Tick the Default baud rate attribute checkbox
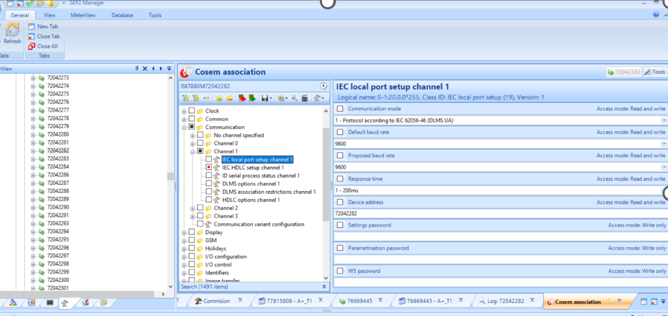This screenshot has width=668, height=316. 340,132
